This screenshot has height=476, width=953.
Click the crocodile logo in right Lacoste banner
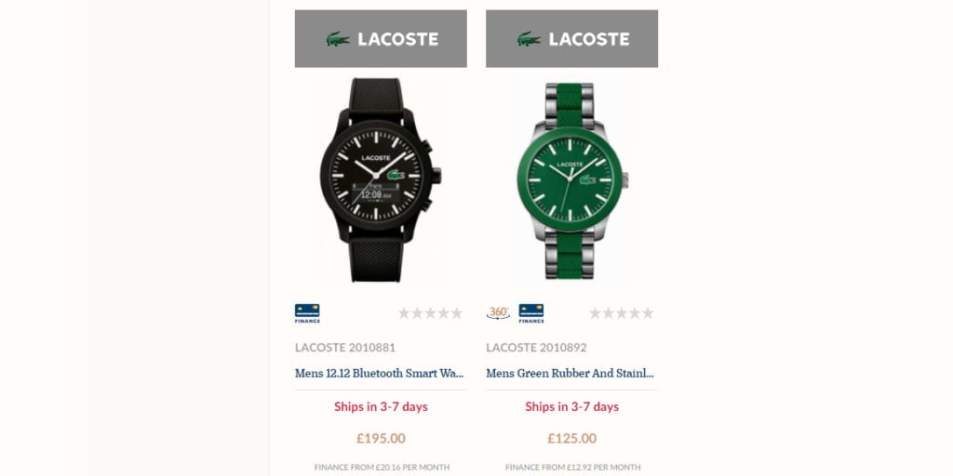point(529,39)
